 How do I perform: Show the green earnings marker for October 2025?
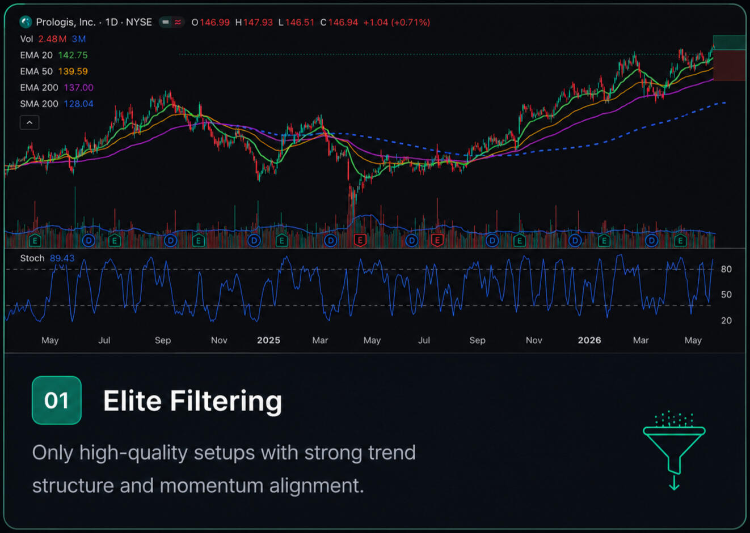pyautogui.click(x=519, y=241)
